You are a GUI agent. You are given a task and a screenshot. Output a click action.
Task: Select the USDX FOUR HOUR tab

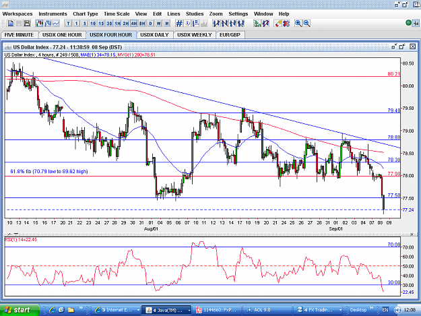tap(111, 35)
